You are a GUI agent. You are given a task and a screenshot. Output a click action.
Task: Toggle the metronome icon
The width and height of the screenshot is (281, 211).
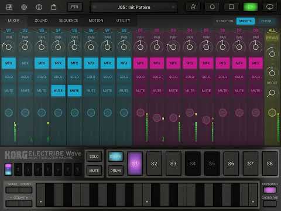[193, 7]
